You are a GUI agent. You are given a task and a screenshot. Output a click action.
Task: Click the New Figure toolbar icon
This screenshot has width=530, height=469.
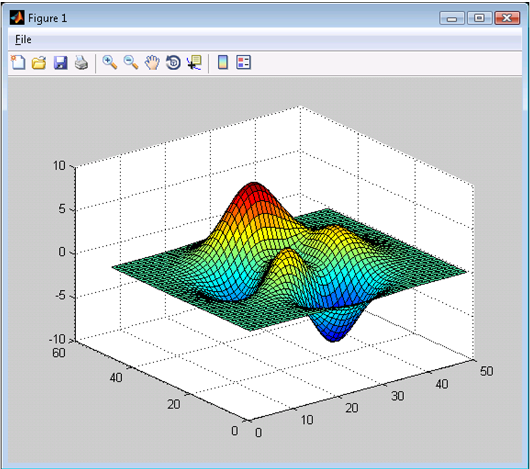tap(18, 62)
